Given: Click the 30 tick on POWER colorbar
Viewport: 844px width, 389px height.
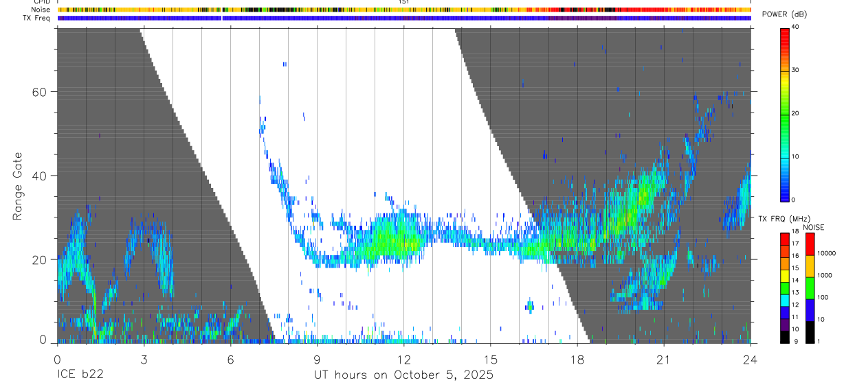Looking at the screenshot, I should click(795, 71).
